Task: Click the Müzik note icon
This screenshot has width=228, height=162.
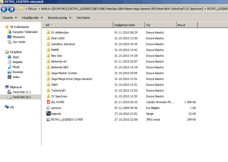Action: click(x=9, y=67)
